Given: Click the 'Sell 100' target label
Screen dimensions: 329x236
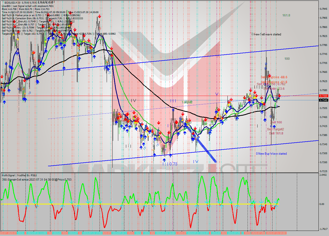Looking at the screenshot, I should pos(276,122).
